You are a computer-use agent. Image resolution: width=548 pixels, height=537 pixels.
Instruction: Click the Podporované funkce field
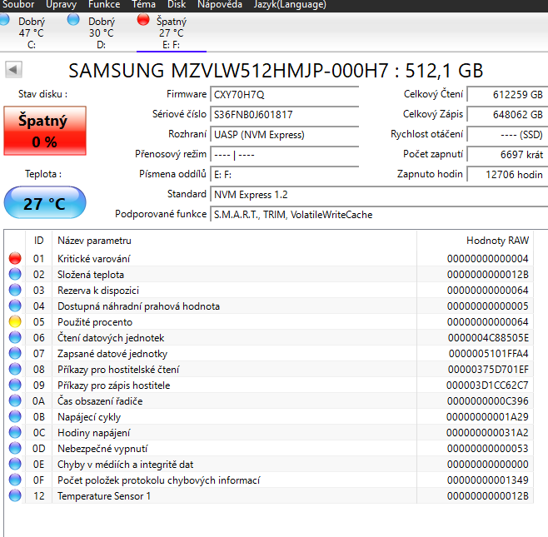pyautogui.click(x=379, y=215)
